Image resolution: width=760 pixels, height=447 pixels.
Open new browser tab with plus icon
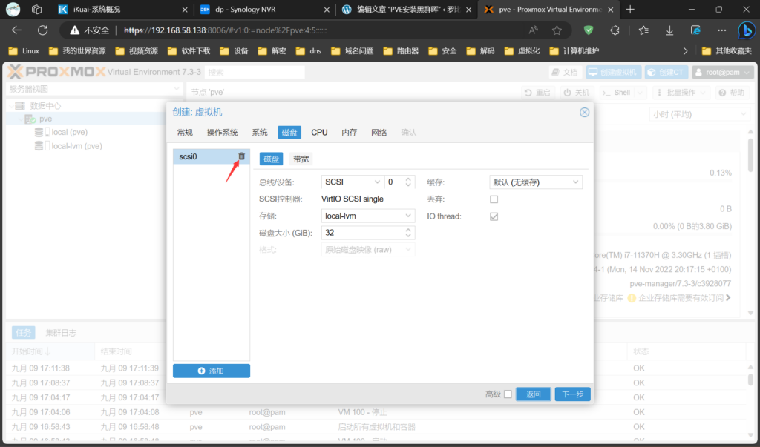tap(630, 10)
